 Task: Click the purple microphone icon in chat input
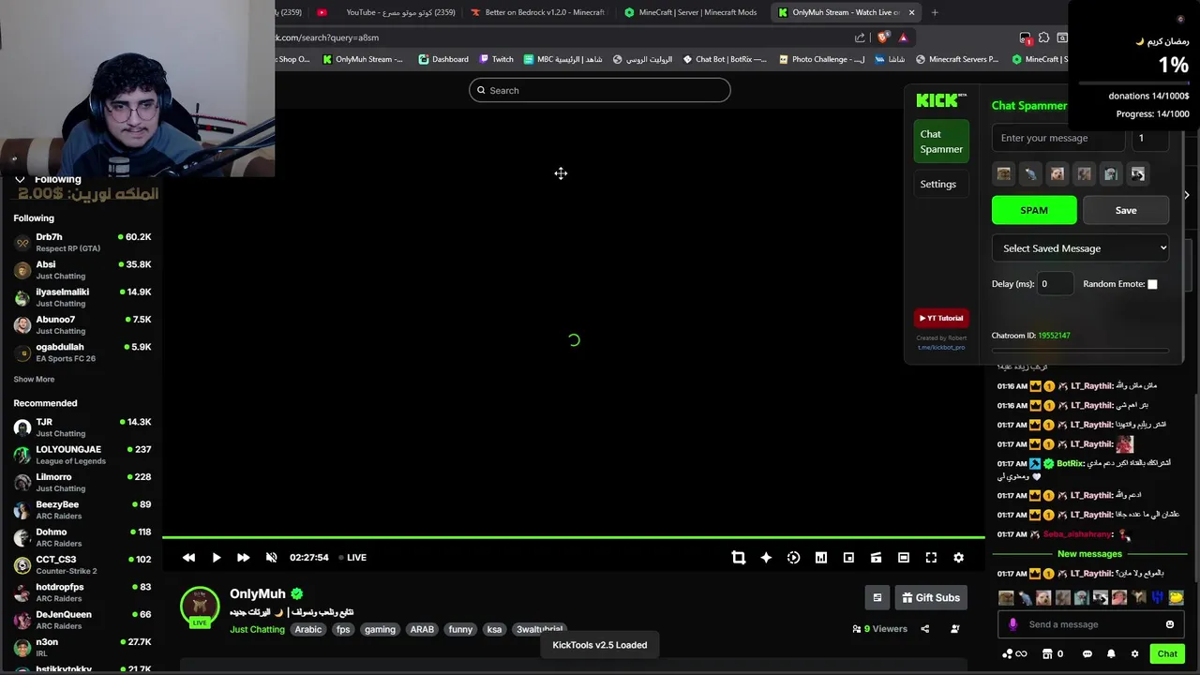pos(1012,624)
